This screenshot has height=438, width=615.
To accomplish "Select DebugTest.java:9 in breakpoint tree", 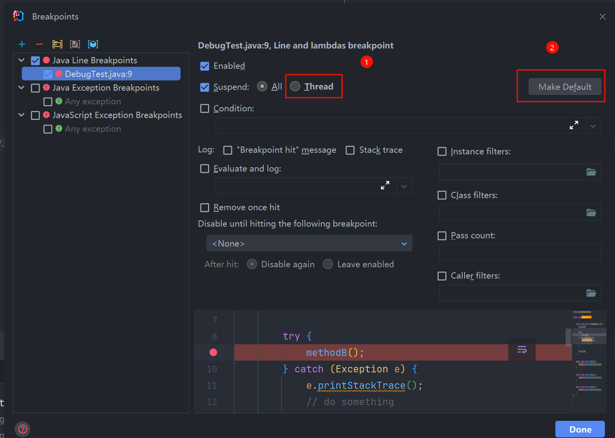I will [x=101, y=74].
